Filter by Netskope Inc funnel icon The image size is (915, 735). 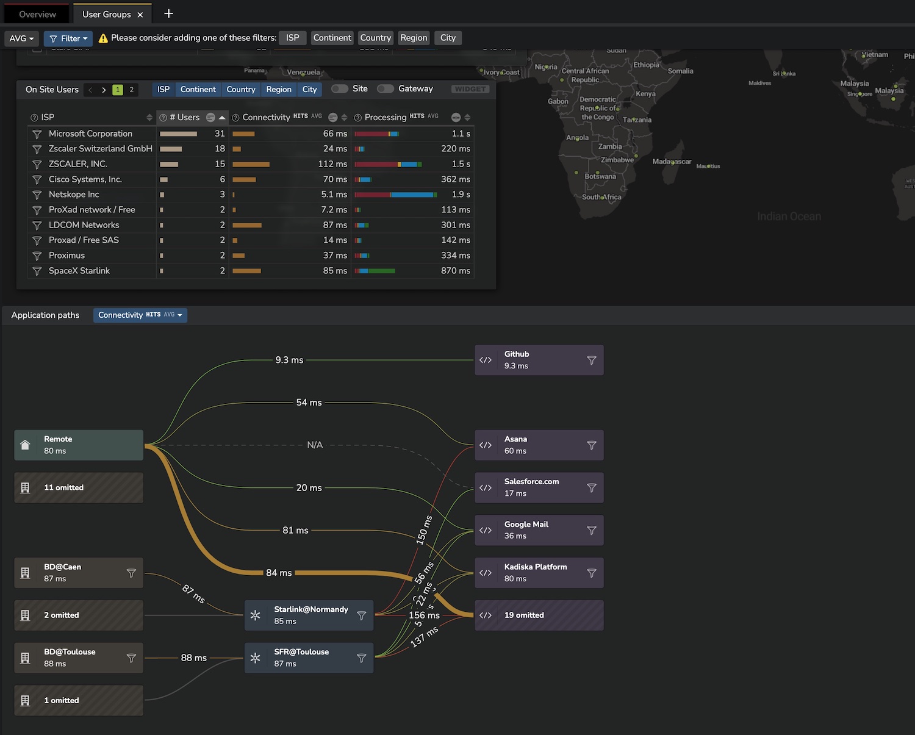[37, 195]
